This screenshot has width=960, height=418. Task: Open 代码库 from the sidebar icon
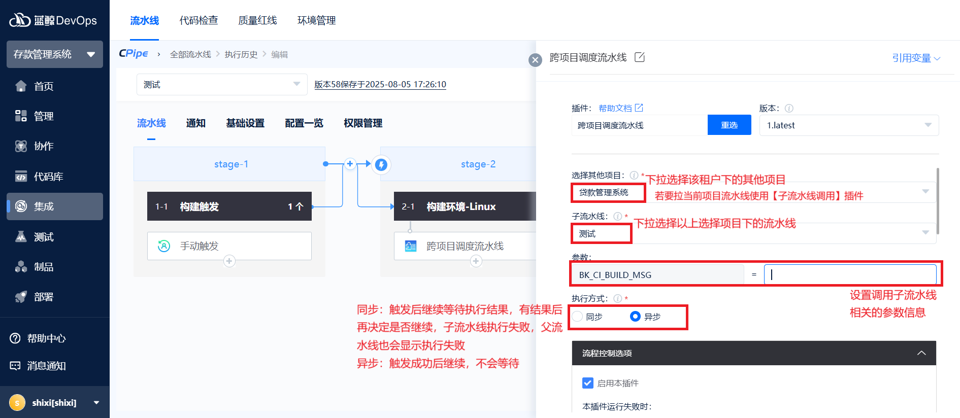[x=21, y=177]
